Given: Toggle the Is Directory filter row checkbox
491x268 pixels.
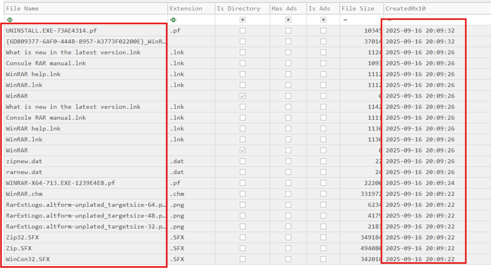Looking at the screenshot, I should (x=243, y=20).
